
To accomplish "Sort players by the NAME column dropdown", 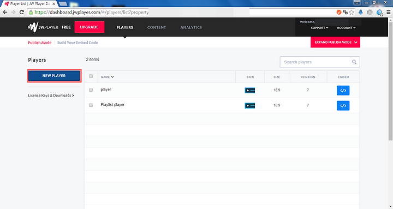I will coord(108,77).
